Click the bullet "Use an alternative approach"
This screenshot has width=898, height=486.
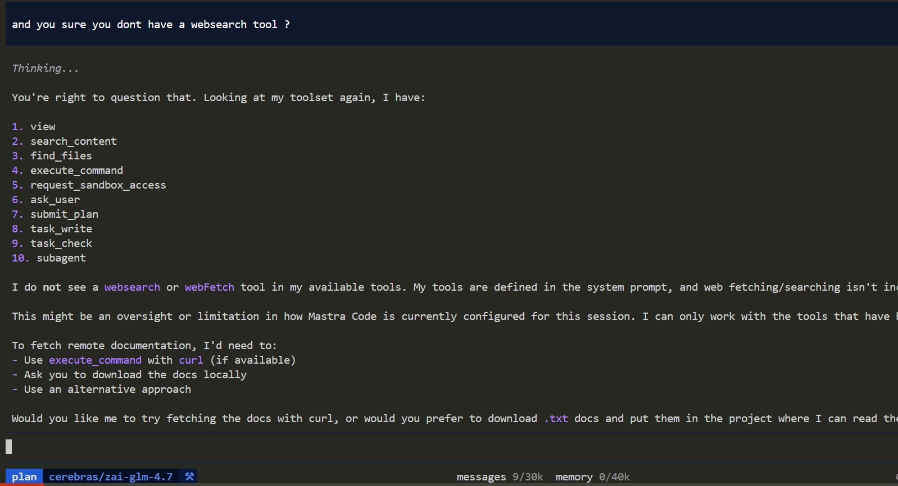coord(101,389)
